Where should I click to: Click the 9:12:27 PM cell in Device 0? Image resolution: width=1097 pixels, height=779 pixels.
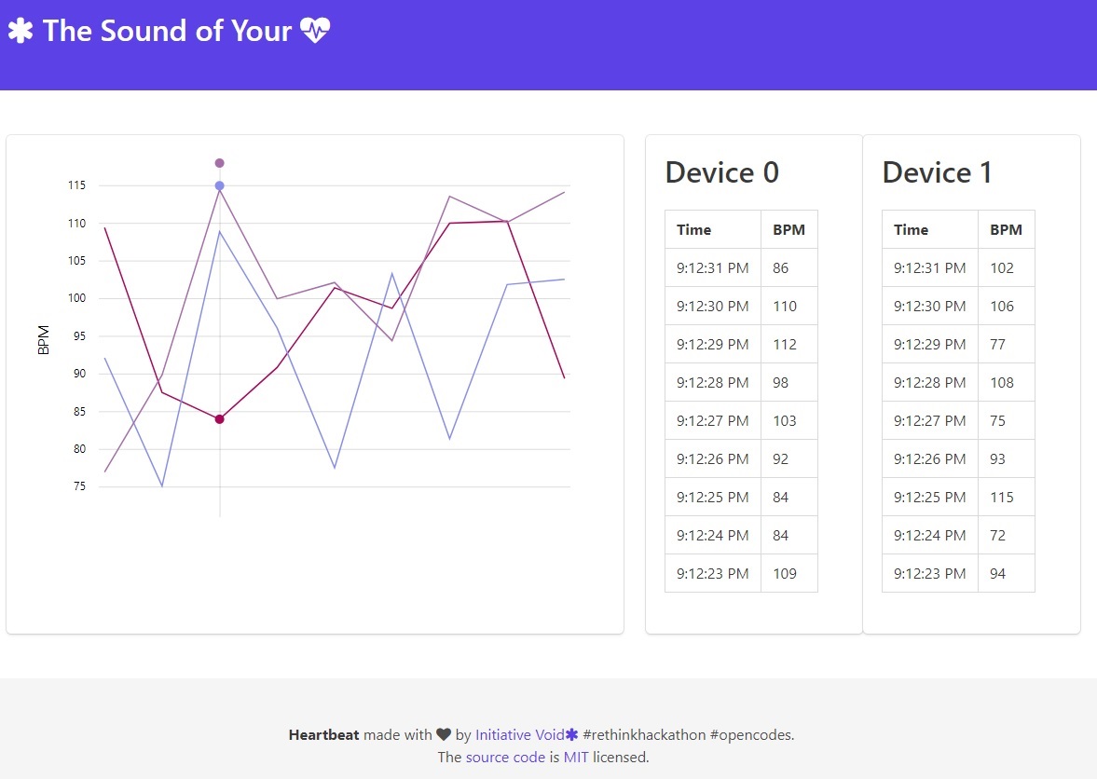713,420
